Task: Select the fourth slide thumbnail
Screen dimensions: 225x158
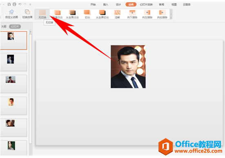Action: (x=13, y=106)
